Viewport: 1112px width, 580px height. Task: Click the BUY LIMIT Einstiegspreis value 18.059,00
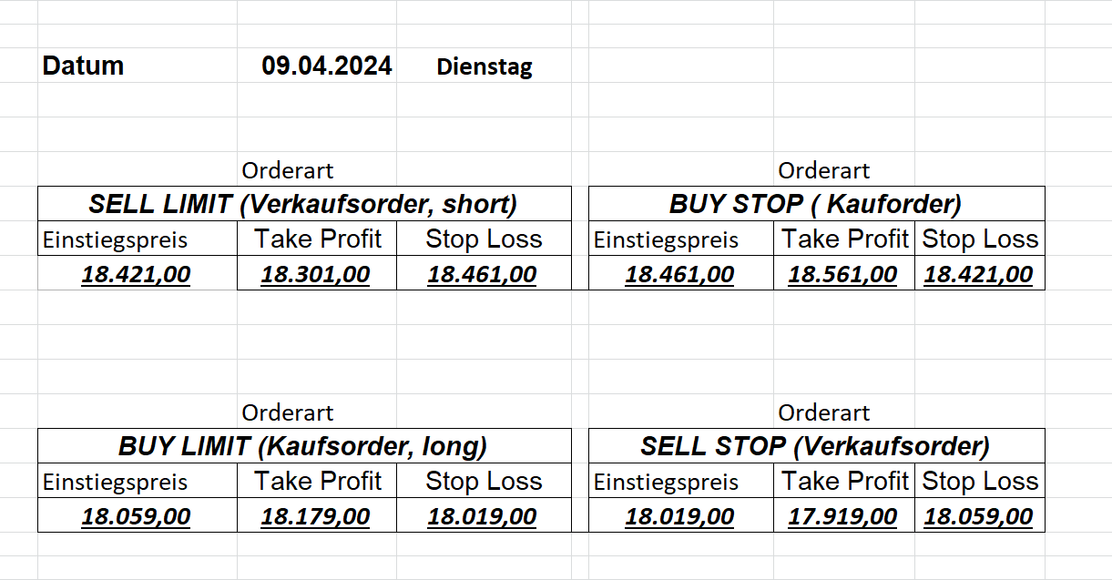(x=136, y=516)
